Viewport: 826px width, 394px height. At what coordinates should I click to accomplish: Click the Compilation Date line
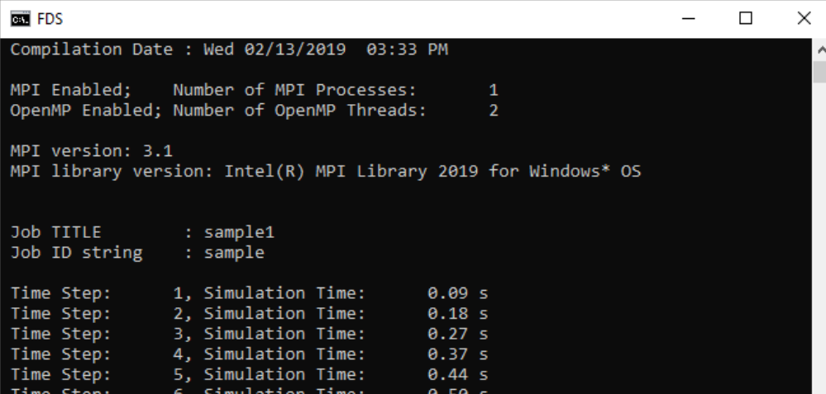coord(229,50)
